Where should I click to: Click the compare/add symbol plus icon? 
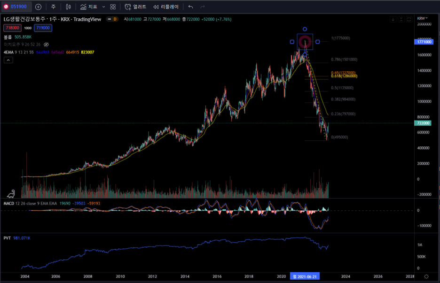click(x=39, y=7)
